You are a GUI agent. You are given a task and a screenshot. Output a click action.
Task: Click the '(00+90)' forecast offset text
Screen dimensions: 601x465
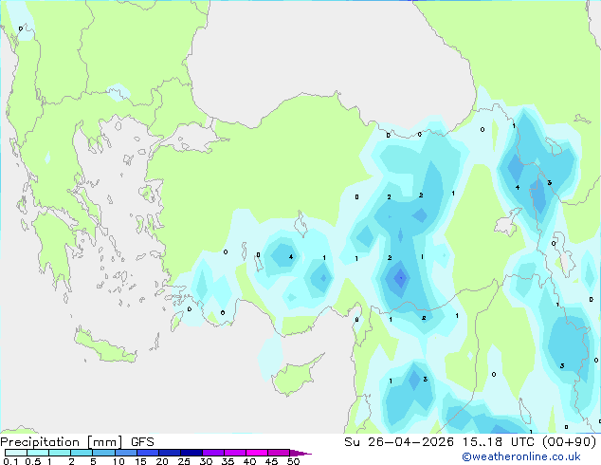click(x=569, y=442)
